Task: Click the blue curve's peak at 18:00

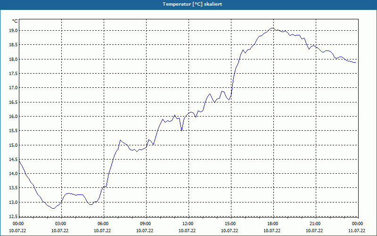Action: [272, 28]
